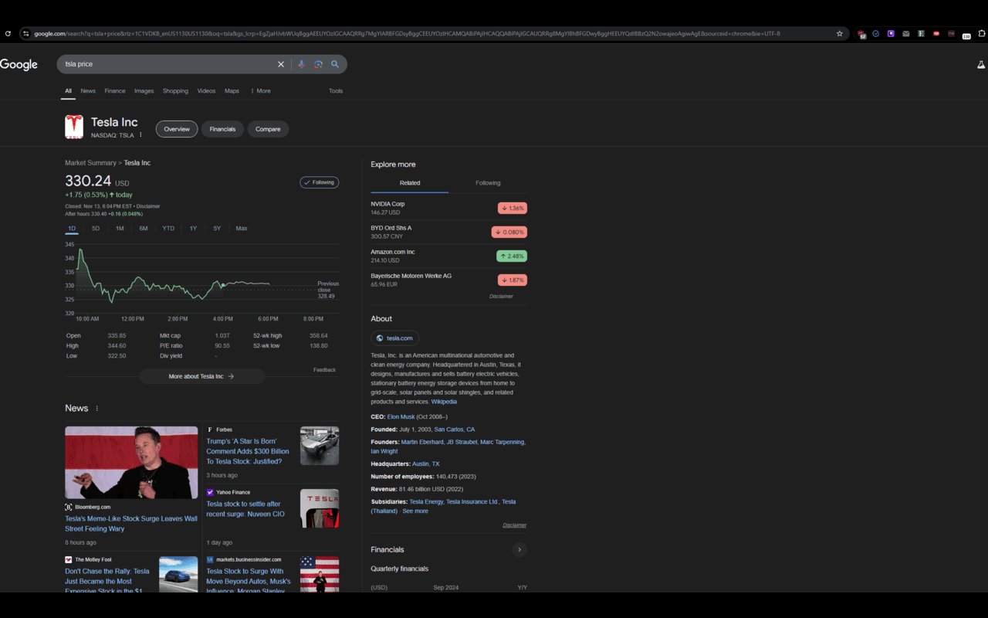Select the 1Y chart range
This screenshot has width=988, height=618.
[193, 229]
